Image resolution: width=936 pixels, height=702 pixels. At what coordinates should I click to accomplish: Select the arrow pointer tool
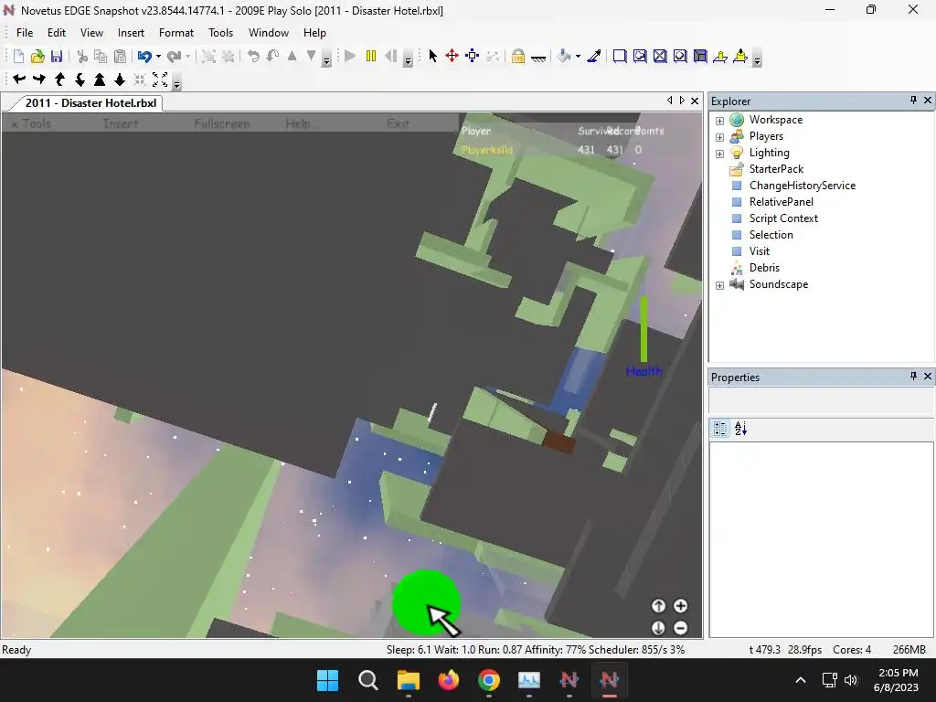tap(432, 56)
